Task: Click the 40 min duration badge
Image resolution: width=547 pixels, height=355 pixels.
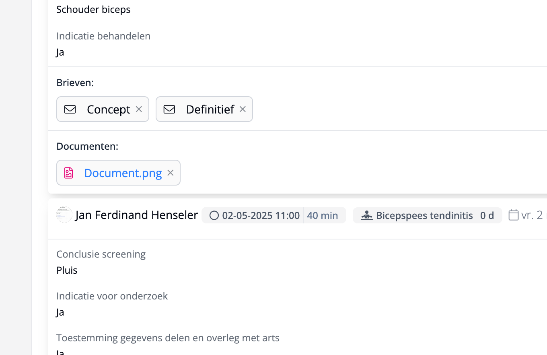Action: point(323,215)
